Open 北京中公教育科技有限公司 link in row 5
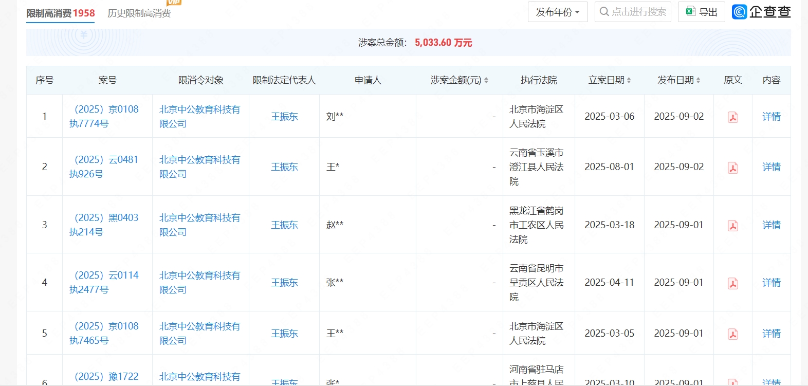 point(200,334)
